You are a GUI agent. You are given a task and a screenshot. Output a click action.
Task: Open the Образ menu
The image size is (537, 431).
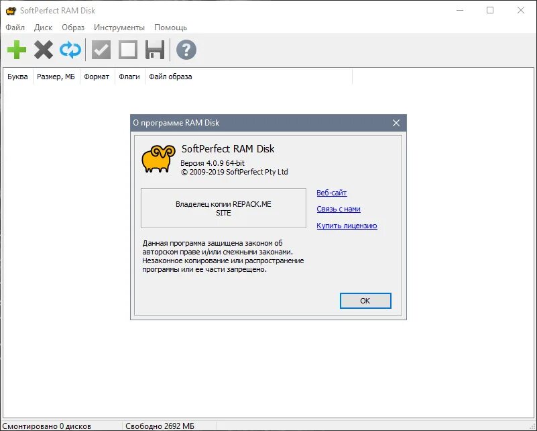[73, 28]
